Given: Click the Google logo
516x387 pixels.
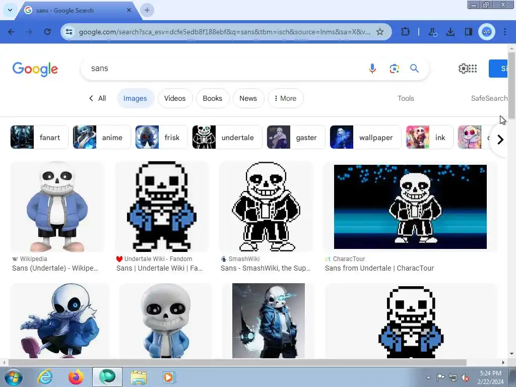Looking at the screenshot, I should tap(35, 69).
